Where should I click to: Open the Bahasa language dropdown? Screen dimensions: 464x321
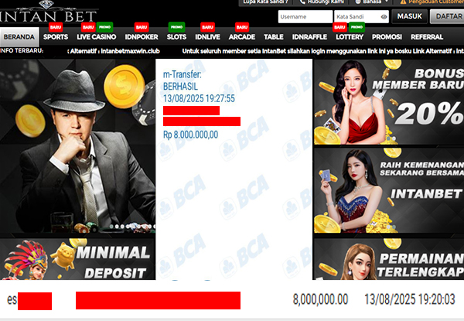pyautogui.click(x=372, y=2)
